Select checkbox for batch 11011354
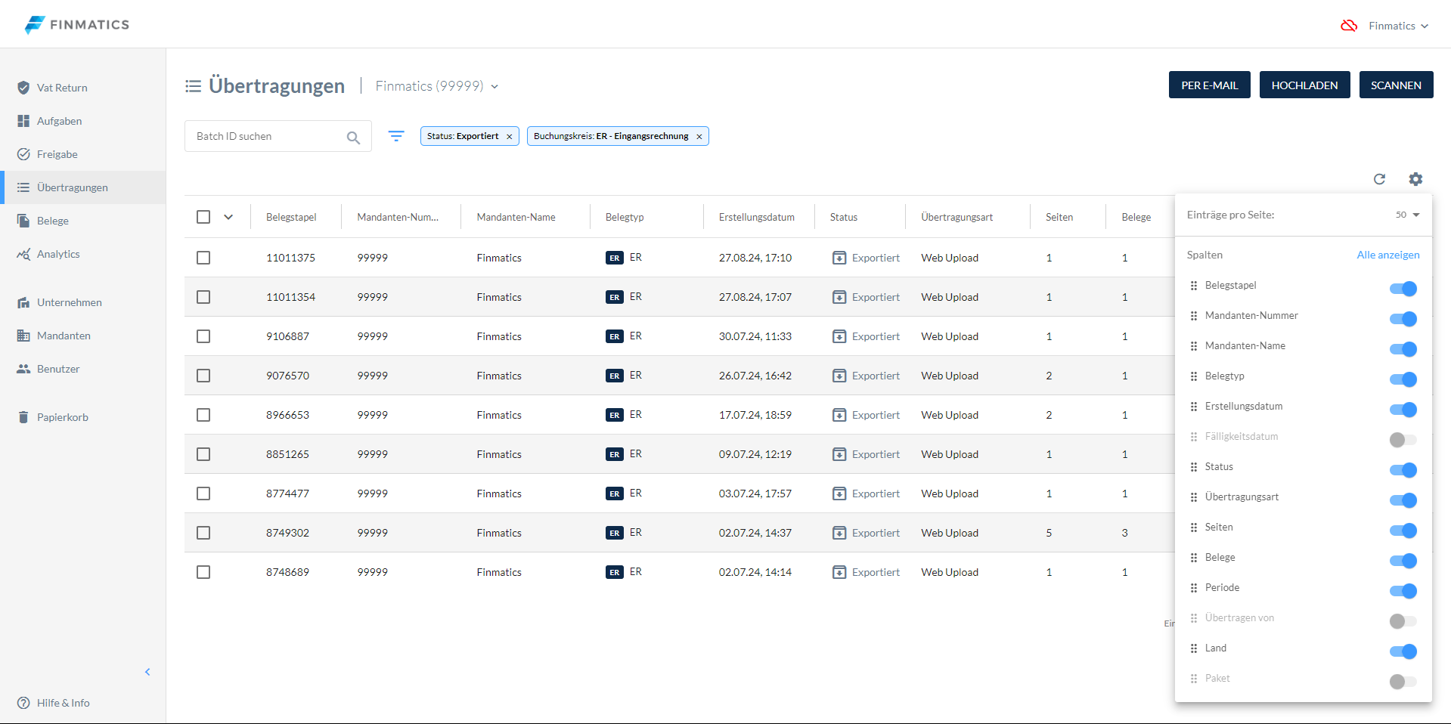This screenshot has height=724, width=1451. (x=203, y=297)
